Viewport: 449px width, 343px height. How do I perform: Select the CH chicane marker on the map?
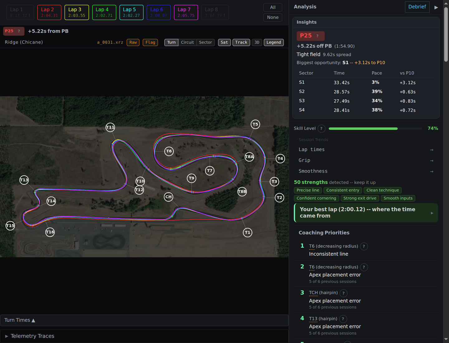click(x=168, y=197)
